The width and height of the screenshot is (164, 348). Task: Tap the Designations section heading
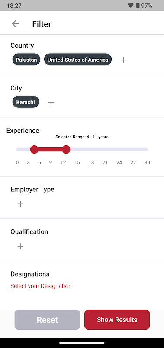tap(30, 274)
